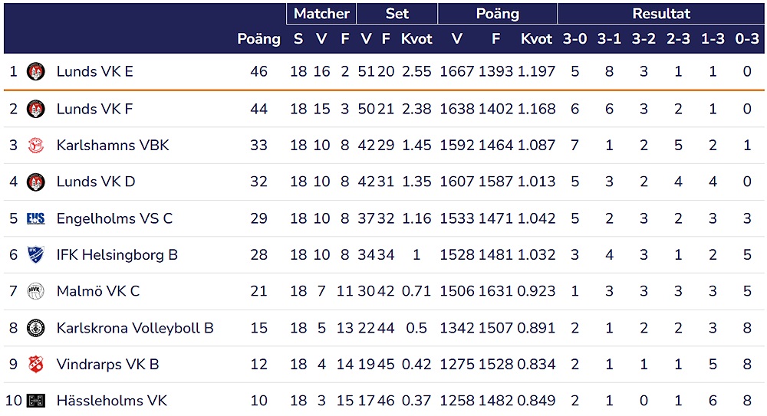This screenshot has width=767, height=416.
Task: Sort by the 0-3 results column header
Action: (747, 39)
